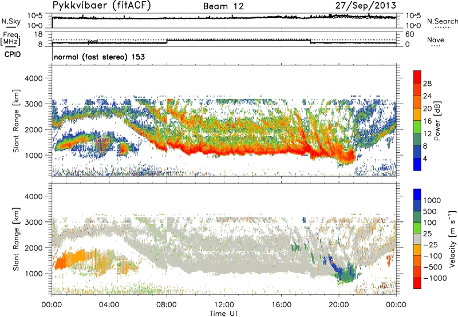Click the '16:00' time axis label
Image resolution: width=458 pixels, height=317 pixels.
[281, 305]
